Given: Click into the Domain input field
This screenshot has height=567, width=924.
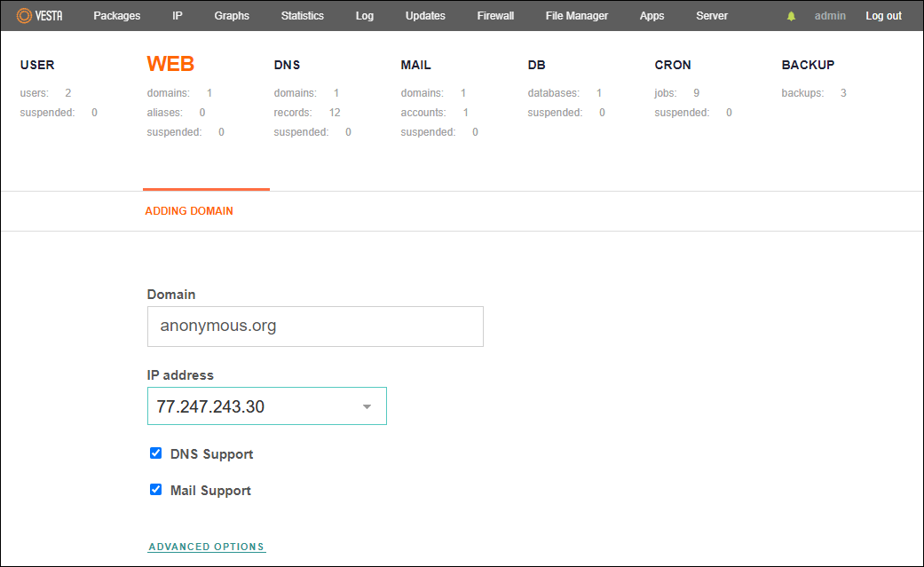Looking at the screenshot, I should (x=315, y=327).
